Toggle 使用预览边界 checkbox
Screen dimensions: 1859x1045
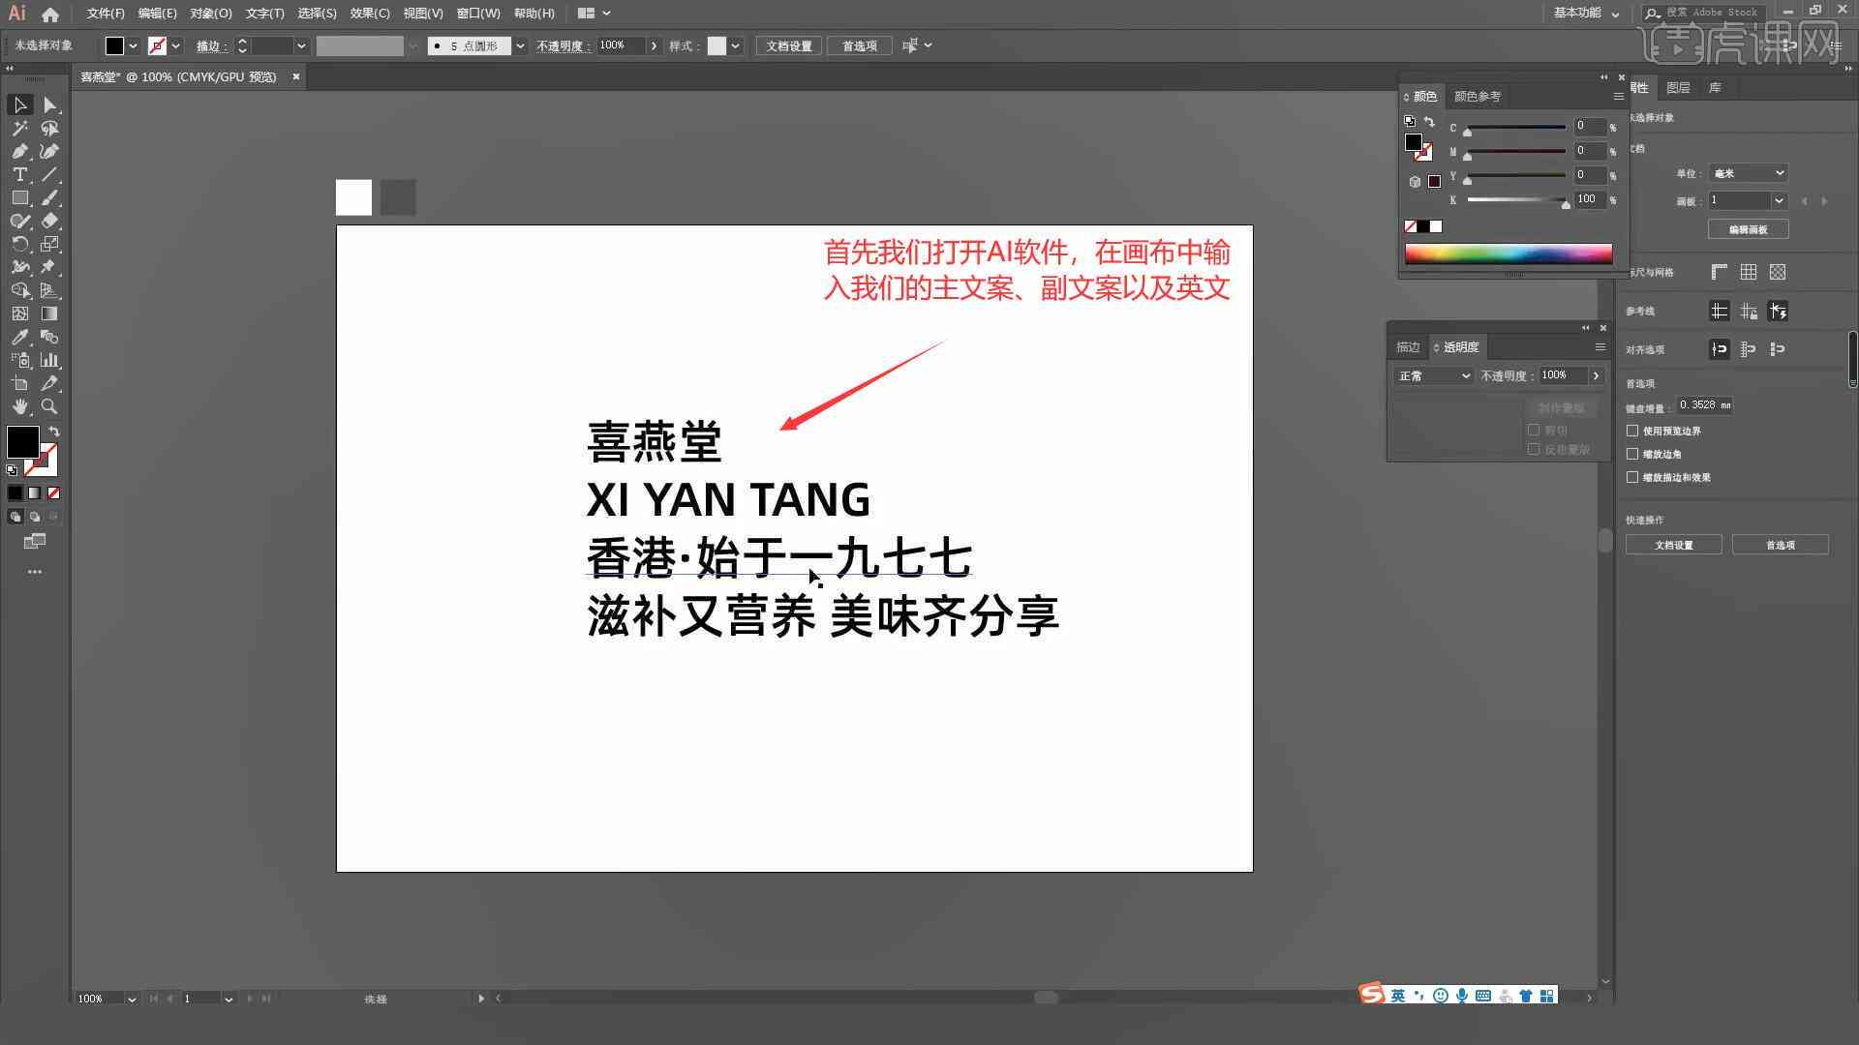(x=1633, y=430)
